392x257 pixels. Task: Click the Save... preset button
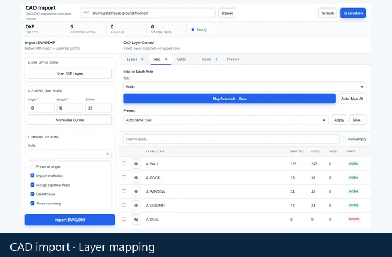[358, 120]
